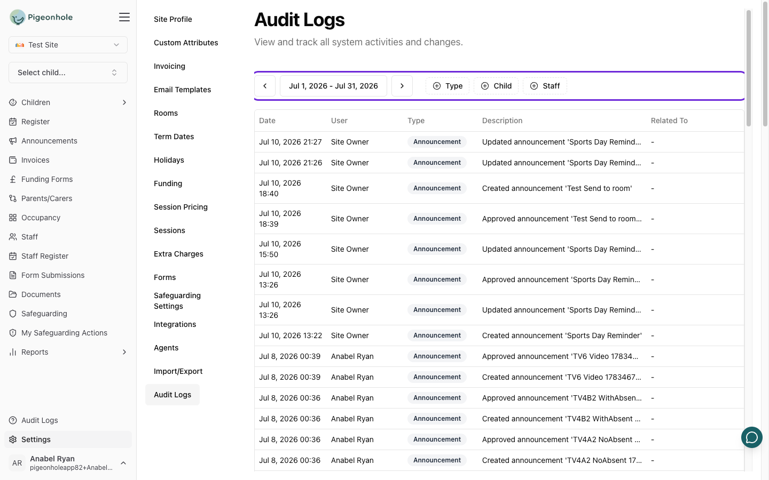Click the Settings gear icon

(x=13, y=439)
